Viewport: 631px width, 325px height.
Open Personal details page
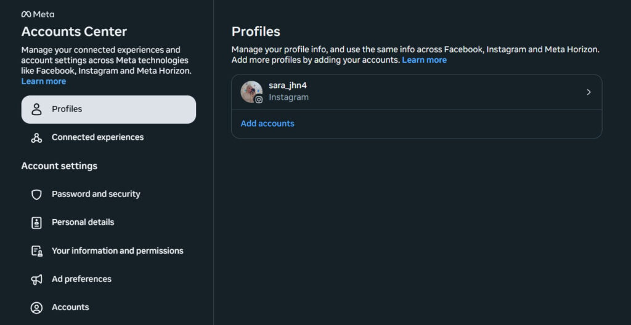point(108,223)
